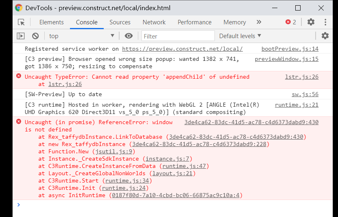Open the three-dot DevTools menu
Image resolution: width=338 pixels, height=217 pixels.
point(325,22)
